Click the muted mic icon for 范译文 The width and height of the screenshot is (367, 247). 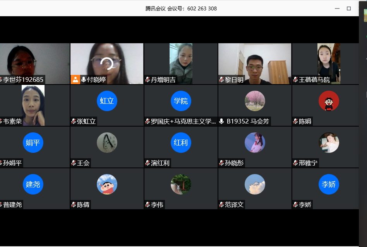[221, 205]
